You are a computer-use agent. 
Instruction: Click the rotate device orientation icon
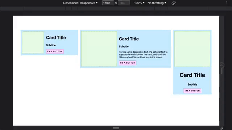(174, 3)
